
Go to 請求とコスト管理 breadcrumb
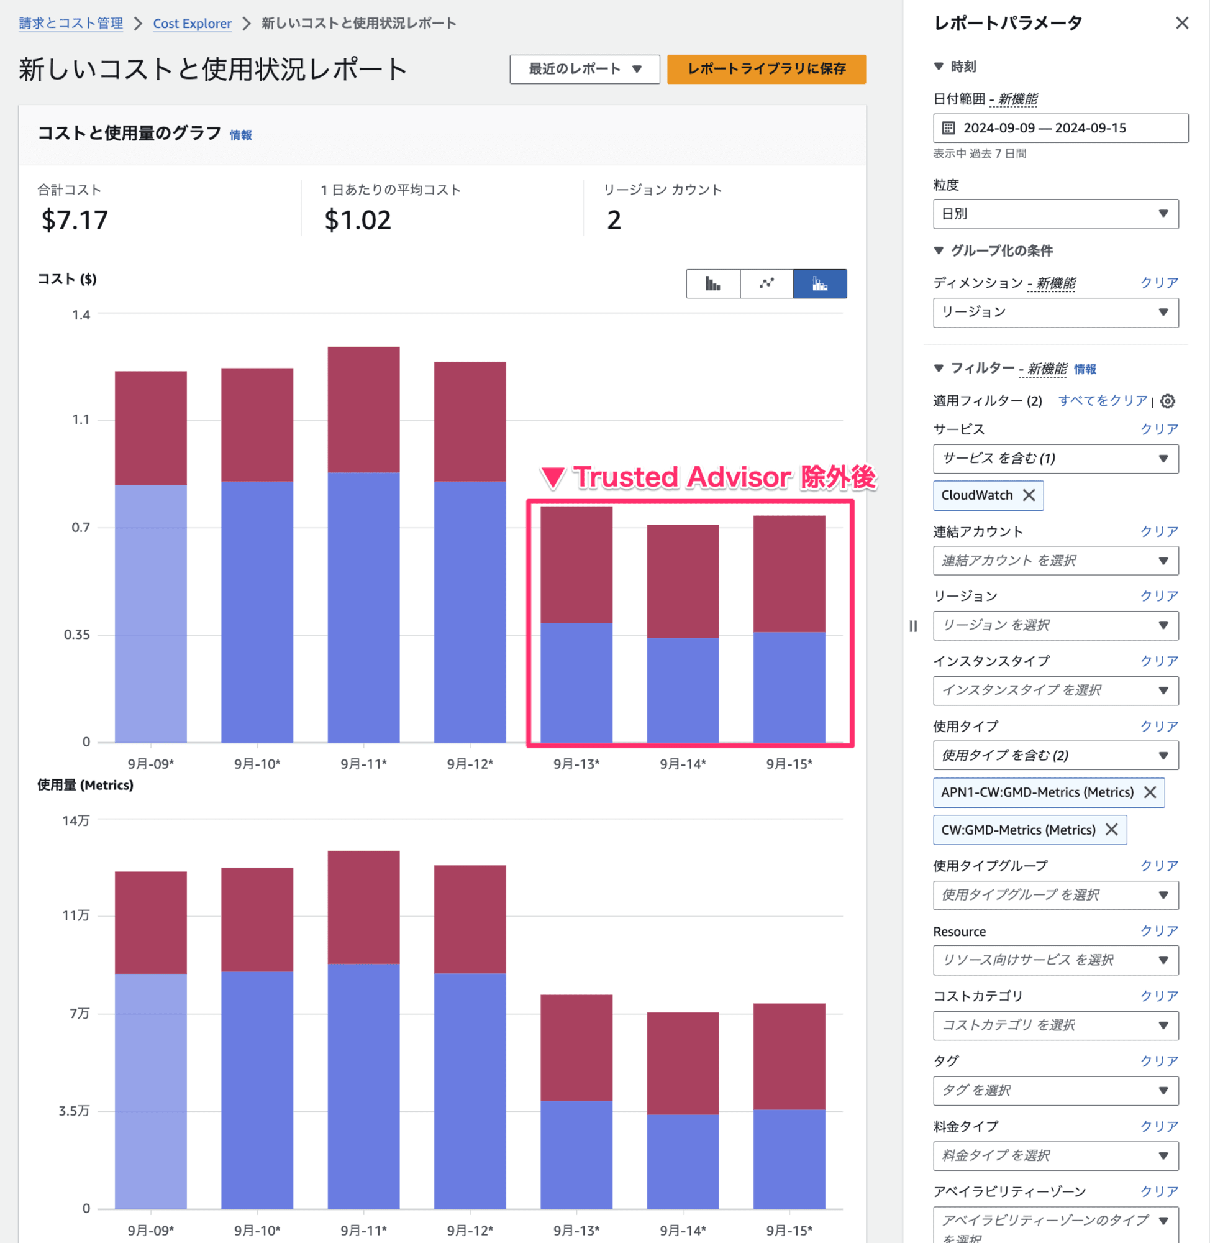tap(71, 24)
